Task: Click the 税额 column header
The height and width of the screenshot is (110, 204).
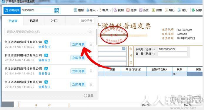Action: click(x=195, y=69)
